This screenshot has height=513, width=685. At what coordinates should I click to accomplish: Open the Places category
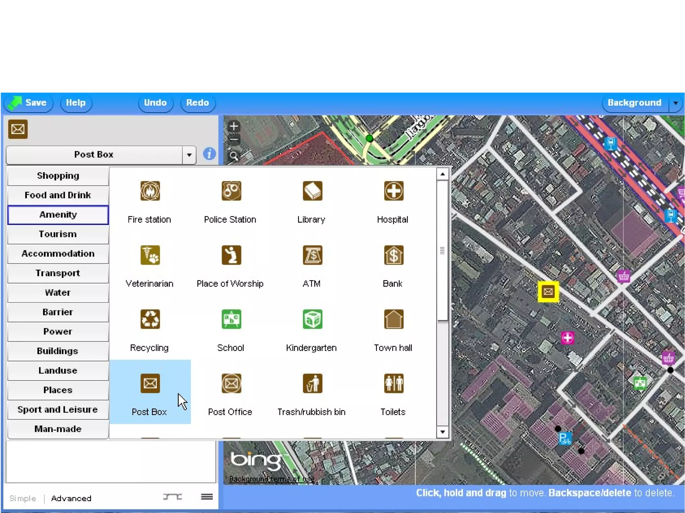[58, 390]
